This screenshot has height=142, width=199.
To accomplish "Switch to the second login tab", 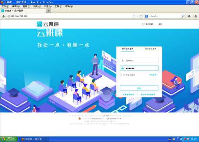I will [x=151, y=49].
